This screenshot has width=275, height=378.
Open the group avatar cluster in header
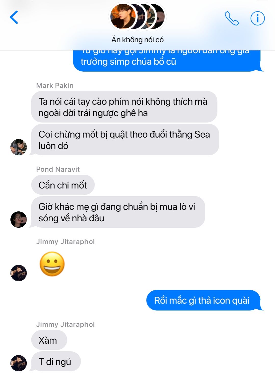[137, 16]
